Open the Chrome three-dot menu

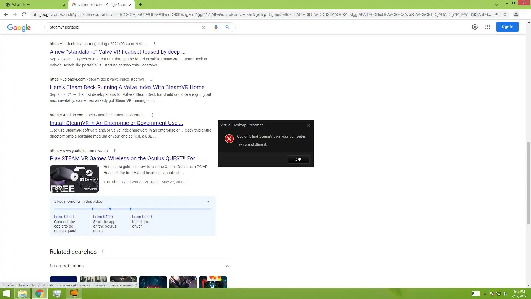pyautogui.click(x=525, y=14)
